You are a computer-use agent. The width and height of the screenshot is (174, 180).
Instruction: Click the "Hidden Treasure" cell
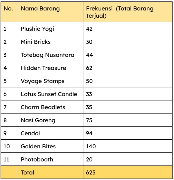pyautogui.click(x=43, y=68)
